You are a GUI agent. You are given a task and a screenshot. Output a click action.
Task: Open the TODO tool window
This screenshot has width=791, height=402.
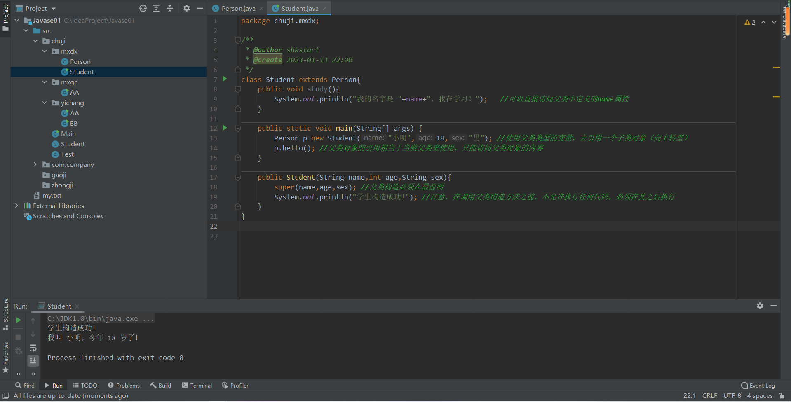[x=85, y=386]
